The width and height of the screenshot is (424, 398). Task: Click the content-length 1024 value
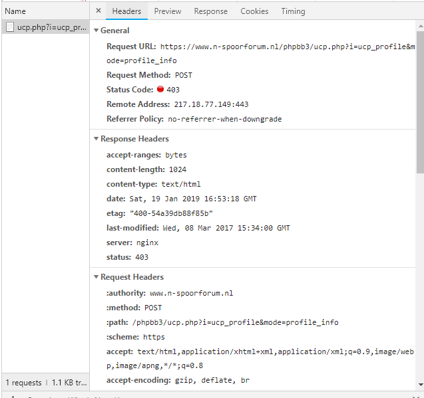177,169
